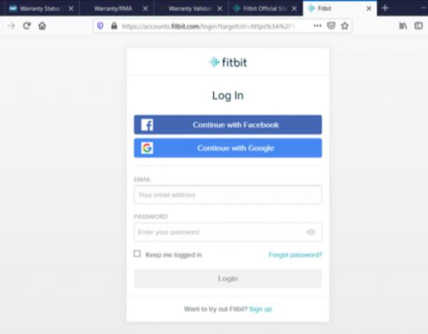Viewport: 428px width, 334px height.
Task: Open the page actions three-dot menu
Action: point(317,26)
